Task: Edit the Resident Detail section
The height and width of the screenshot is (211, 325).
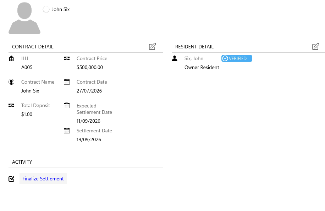Action: 316,46
